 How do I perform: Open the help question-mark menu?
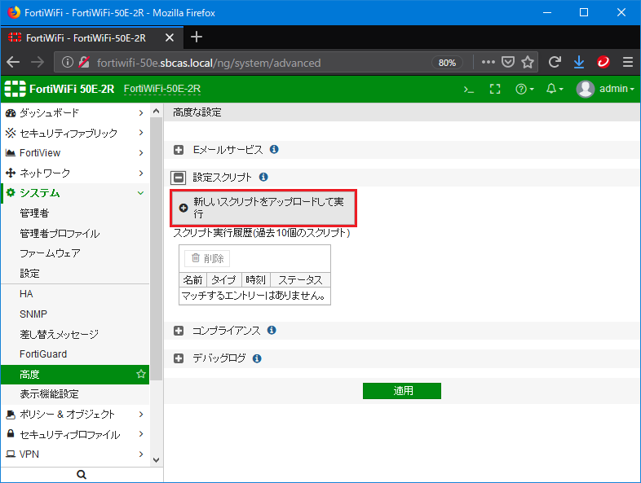tap(524, 90)
